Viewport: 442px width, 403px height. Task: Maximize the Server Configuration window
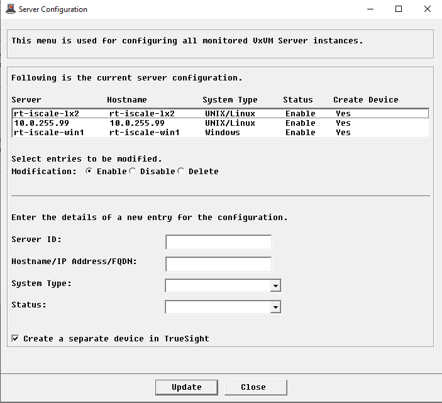(399, 9)
